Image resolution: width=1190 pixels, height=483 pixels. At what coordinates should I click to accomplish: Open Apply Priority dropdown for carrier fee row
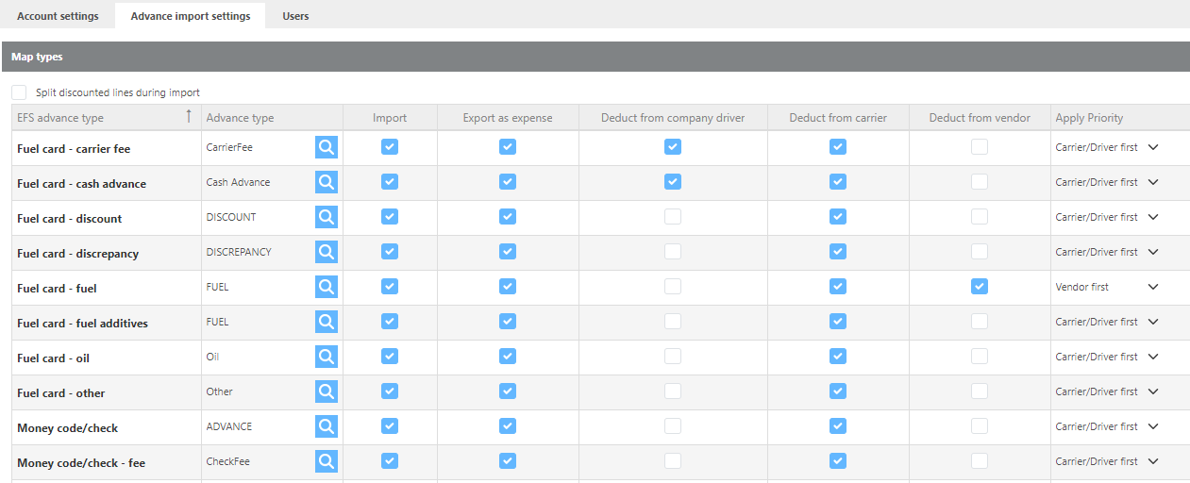tap(1152, 147)
